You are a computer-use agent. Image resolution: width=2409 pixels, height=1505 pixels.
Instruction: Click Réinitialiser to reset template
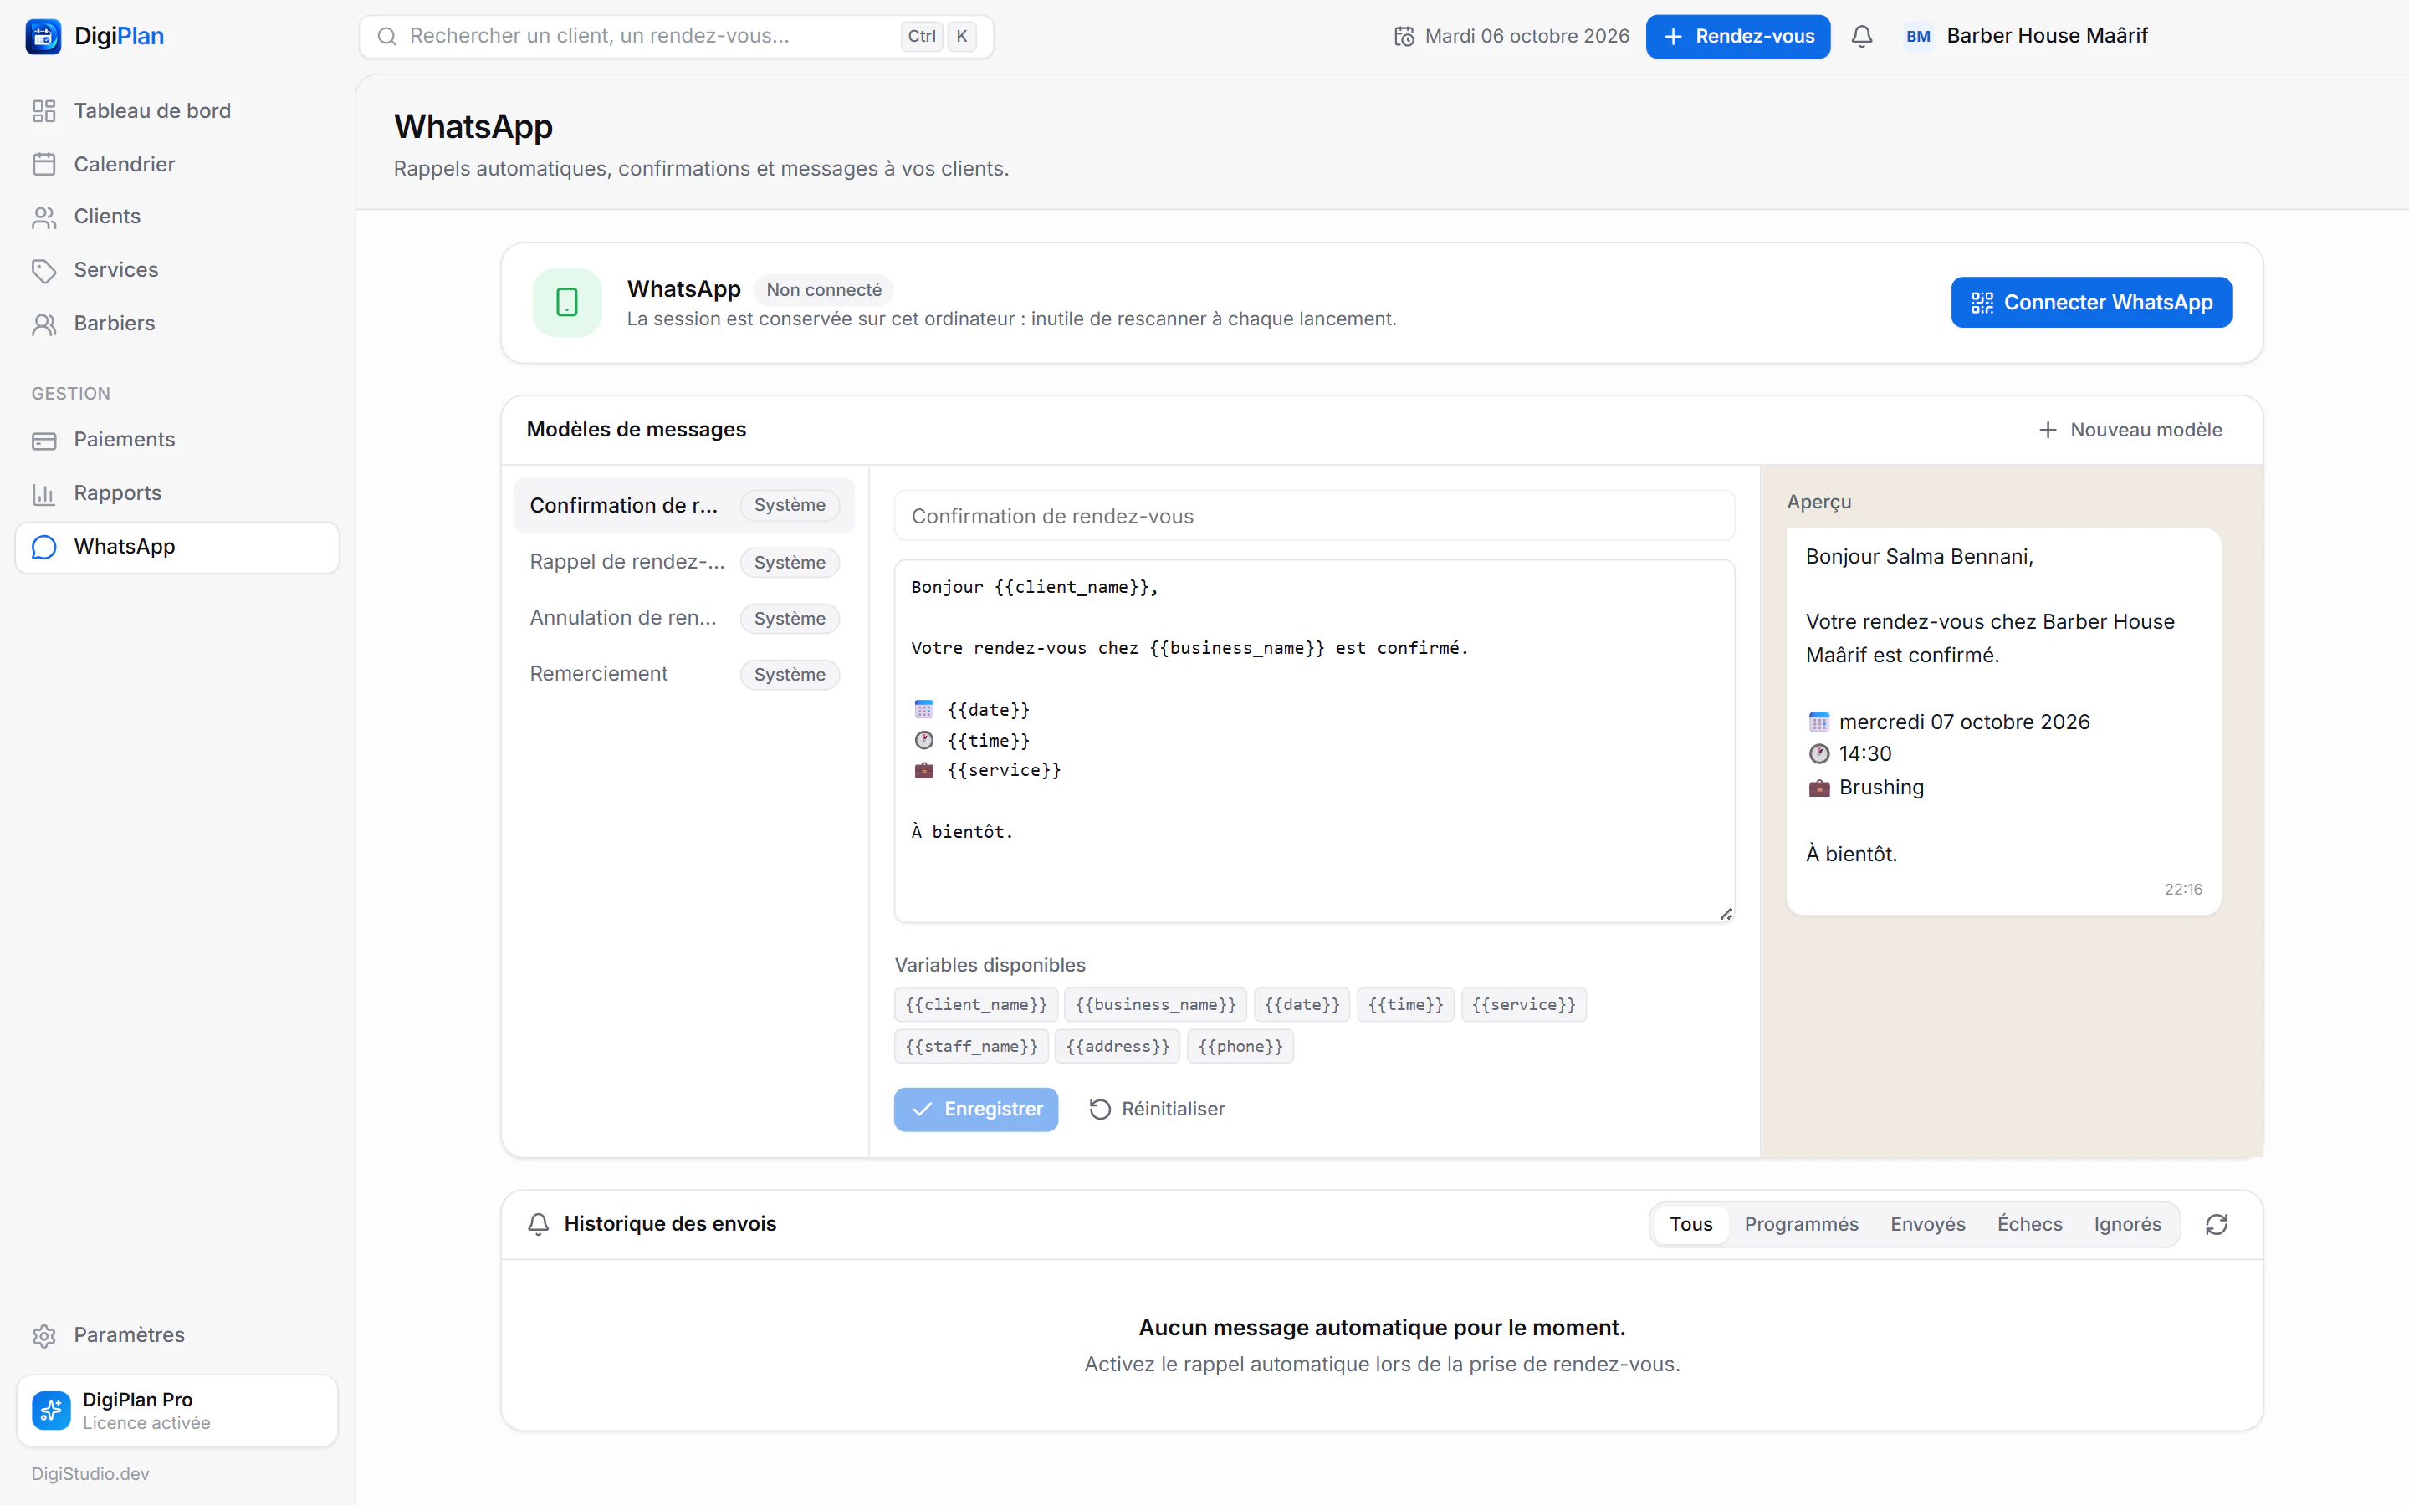pos(1157,1109)
